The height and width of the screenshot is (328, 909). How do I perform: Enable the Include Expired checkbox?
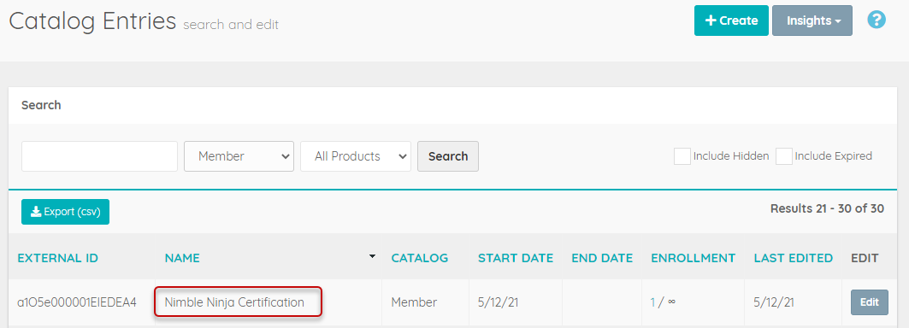pos(784,156)
